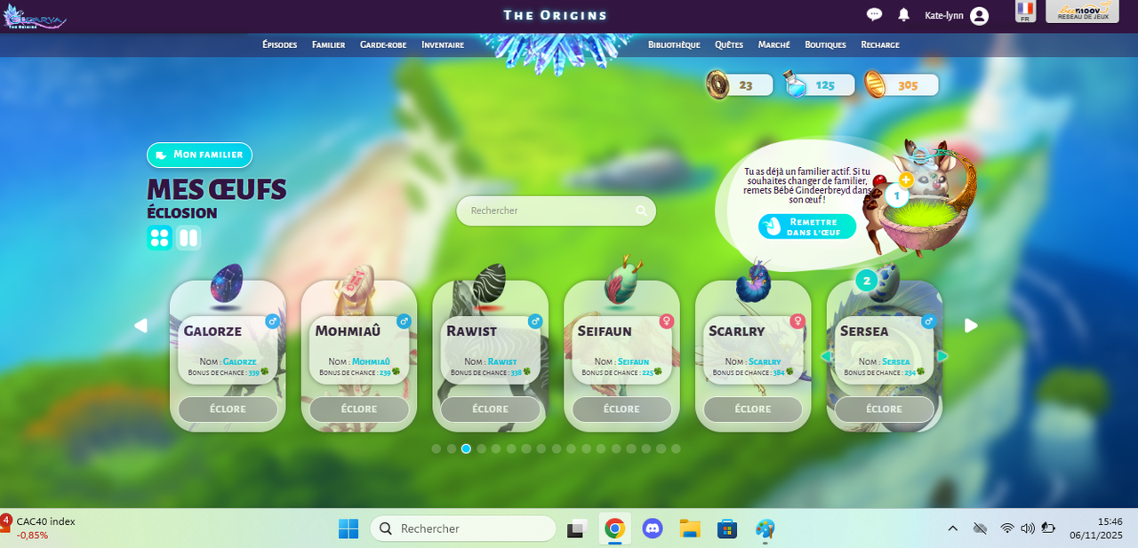
Task: Click the yellow plus on the active familiar
Action: (x=906, y=179)
